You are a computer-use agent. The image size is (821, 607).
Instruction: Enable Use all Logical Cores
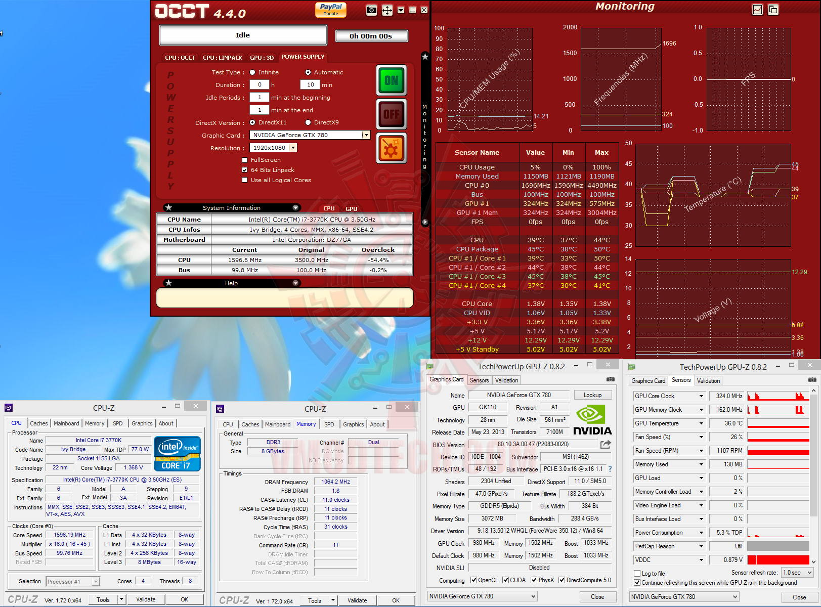(245, 180)
